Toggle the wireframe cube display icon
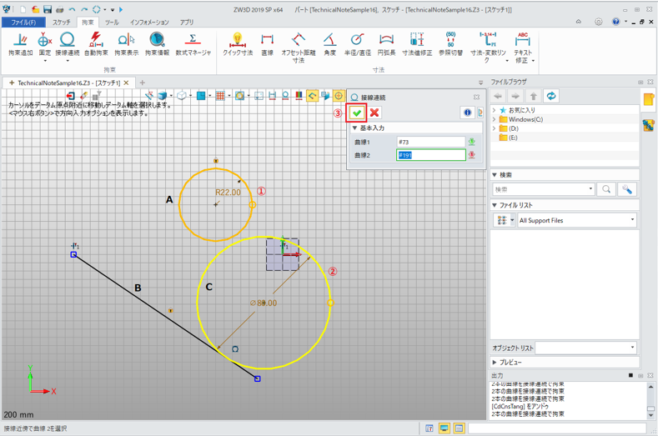 181,96
